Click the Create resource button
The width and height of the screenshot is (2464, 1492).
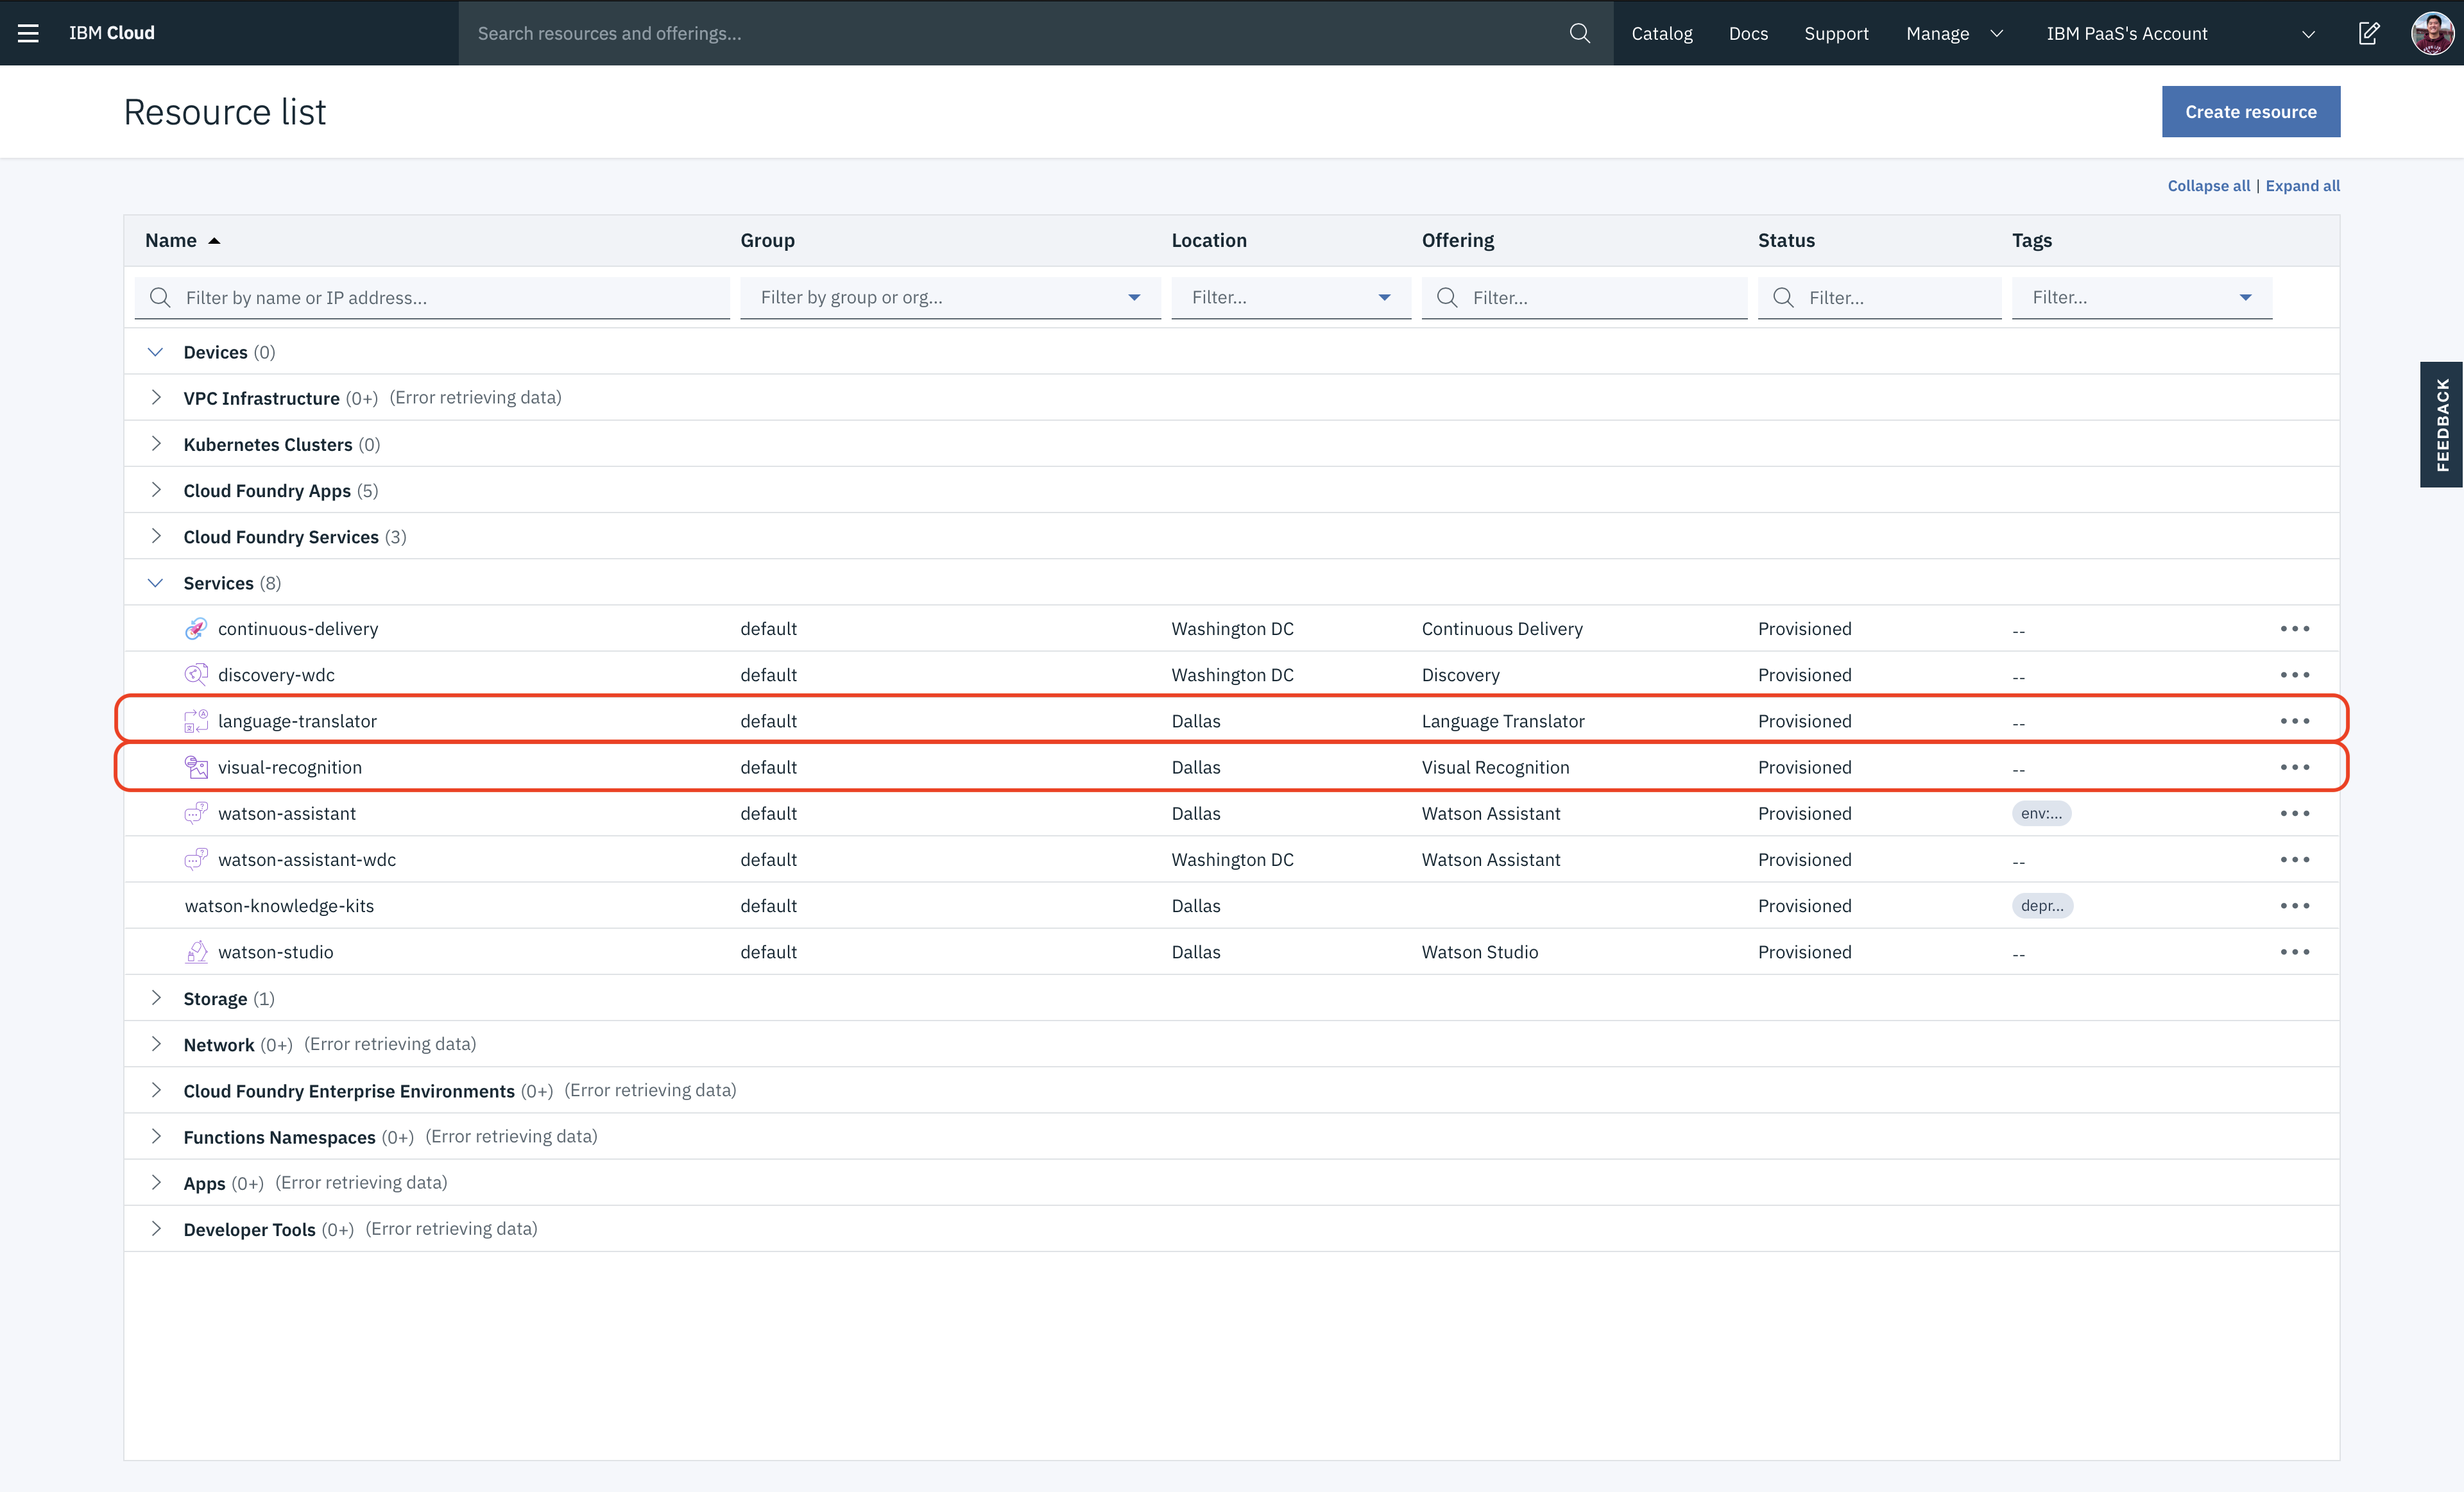click(2250, 112)
